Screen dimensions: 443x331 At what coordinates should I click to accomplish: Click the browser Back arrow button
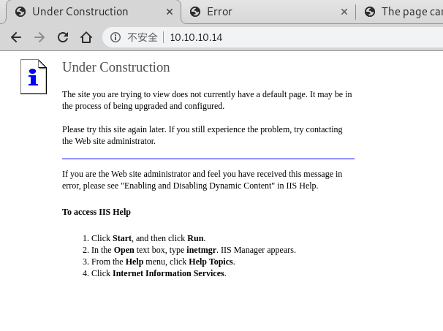click(x=16, y=37)
